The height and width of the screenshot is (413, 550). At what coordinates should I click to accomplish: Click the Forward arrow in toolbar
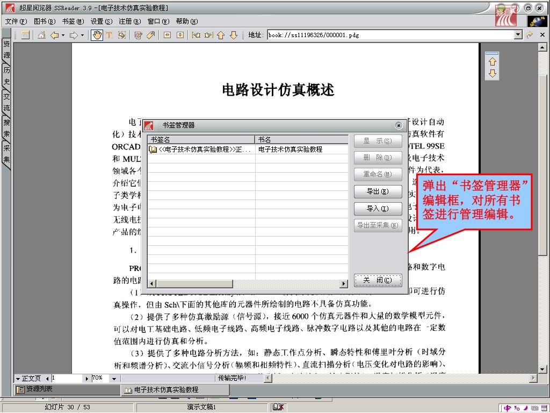[x=74, y=35]
